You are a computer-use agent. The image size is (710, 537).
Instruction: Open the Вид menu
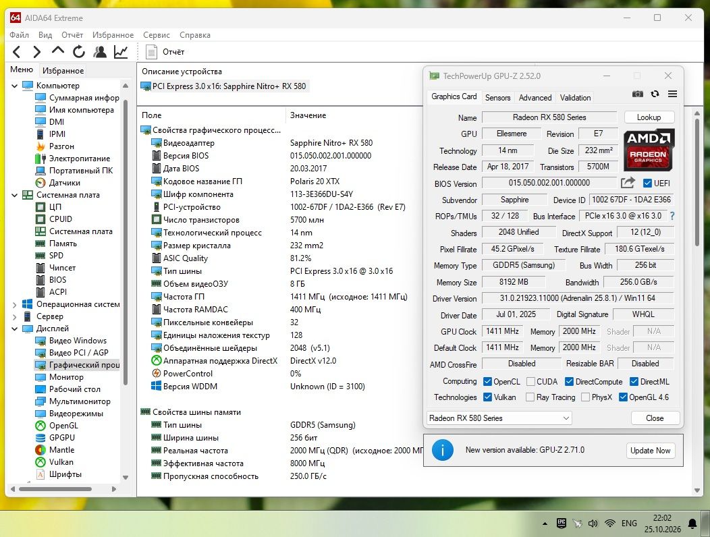point(45,35)
